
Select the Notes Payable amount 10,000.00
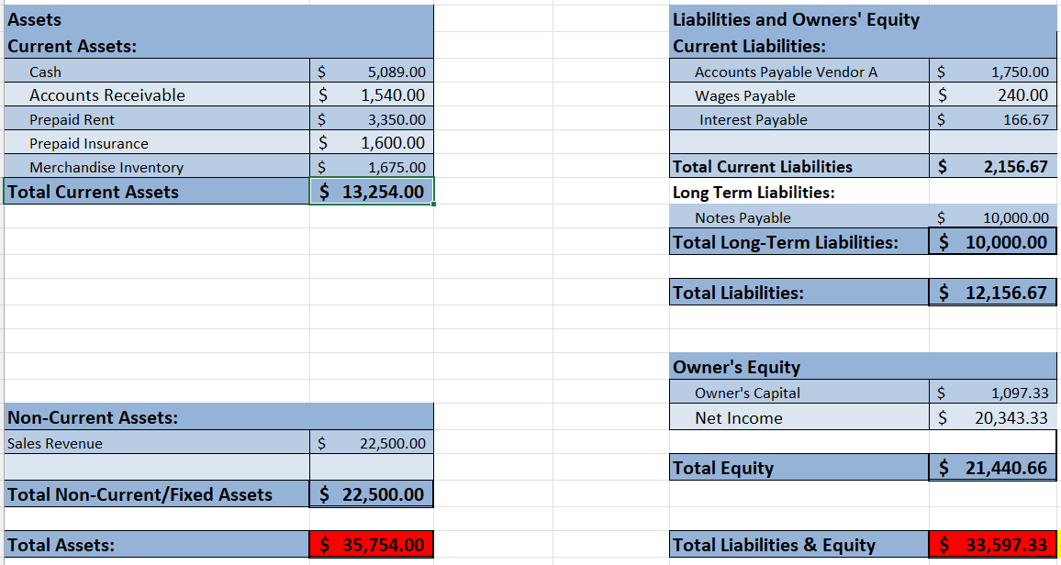[x=993, y=217]
